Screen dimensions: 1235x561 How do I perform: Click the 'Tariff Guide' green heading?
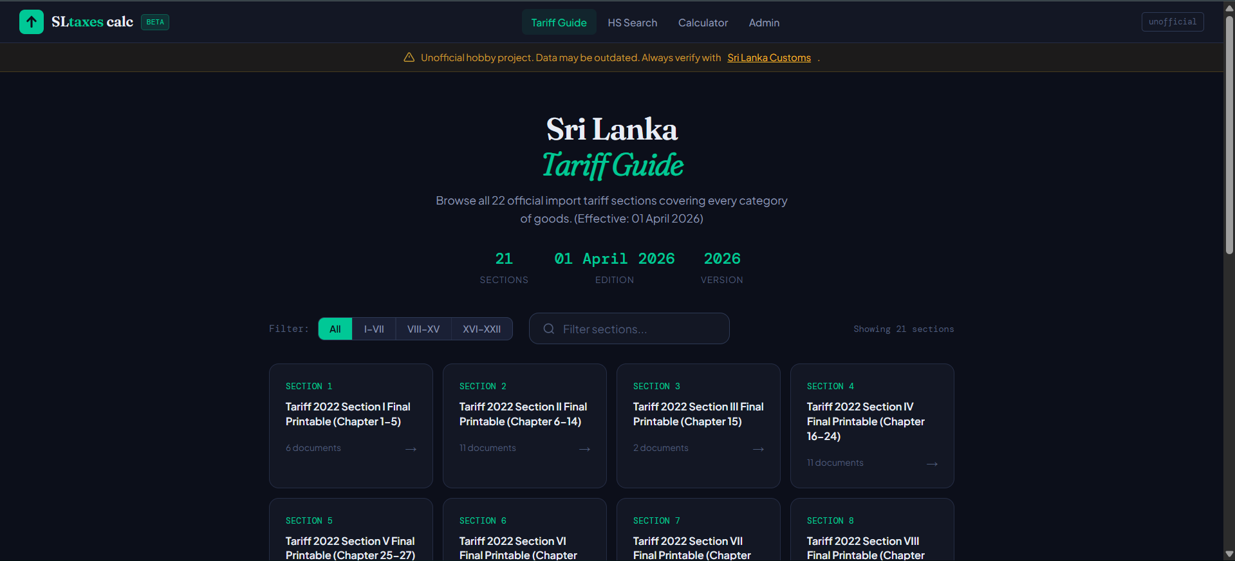[613, 165]
